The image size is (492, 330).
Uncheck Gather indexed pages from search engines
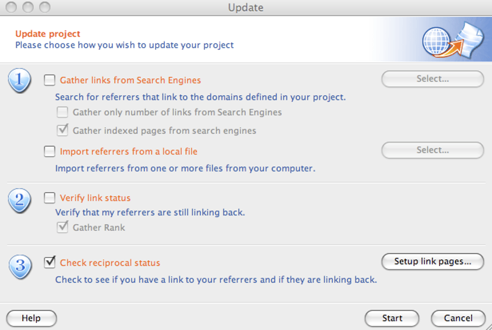(x=62, y=130)
